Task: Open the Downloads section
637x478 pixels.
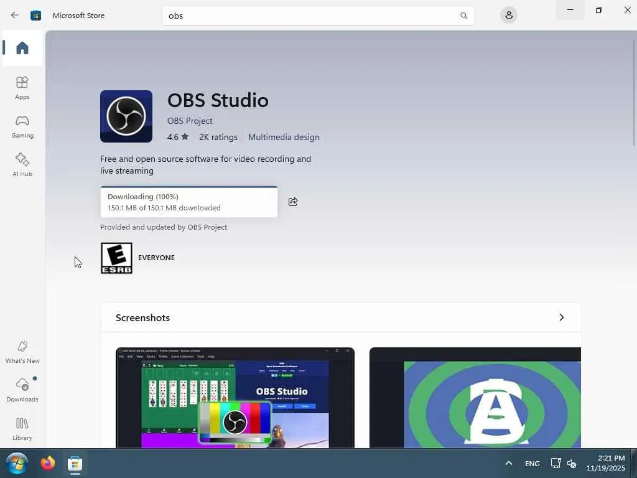Action: click(22, 390)
